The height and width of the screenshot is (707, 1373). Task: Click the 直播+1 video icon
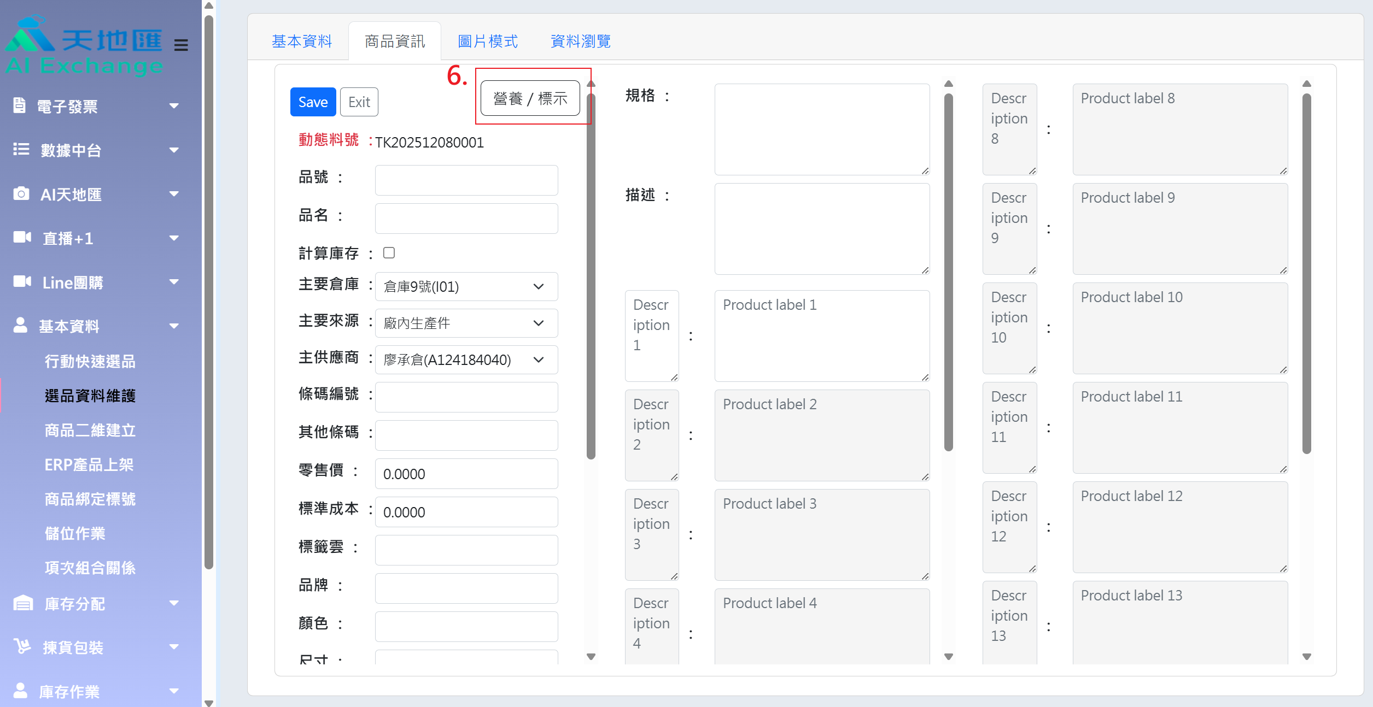[x=22, y=237]
